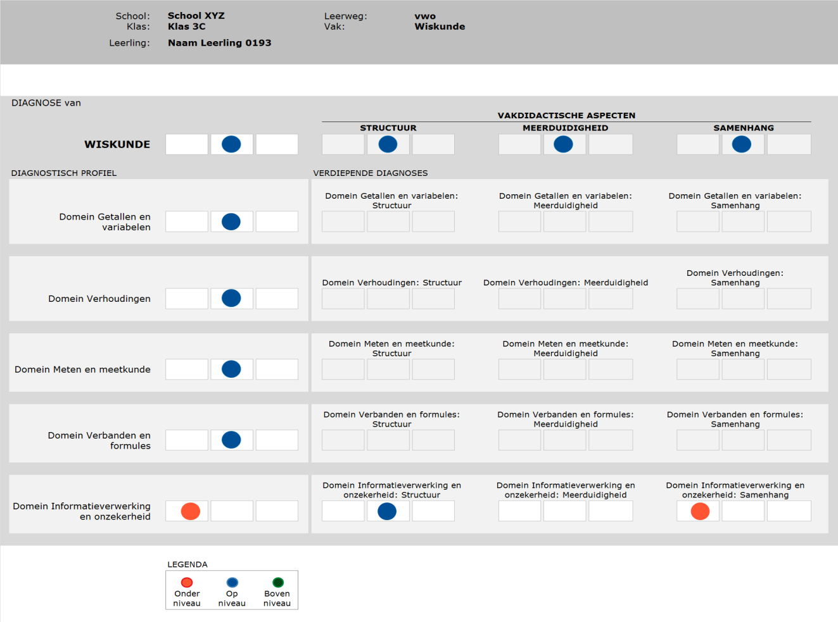838x622 pixels.
Task: Click the bold 'WISKUNDE' row heading
Action: point(117,144)
